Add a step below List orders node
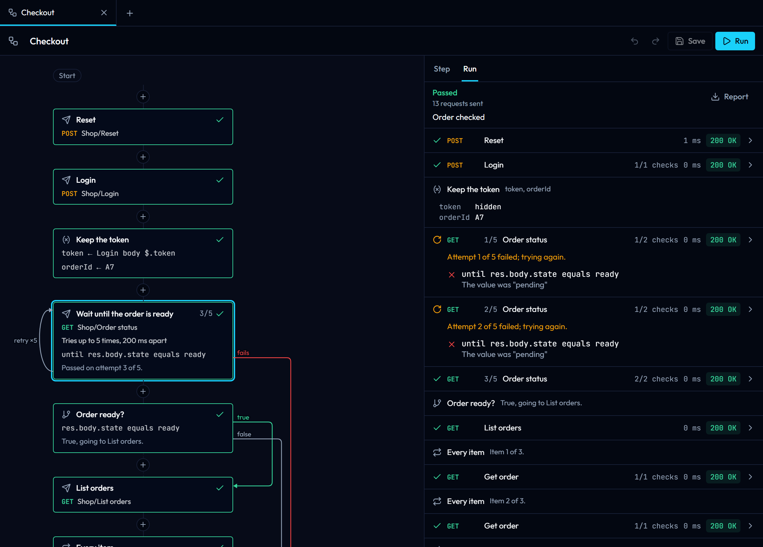Image resolution: width=763 pixels, height=547 pixels. pyautogui.click(x=143, y=524)
